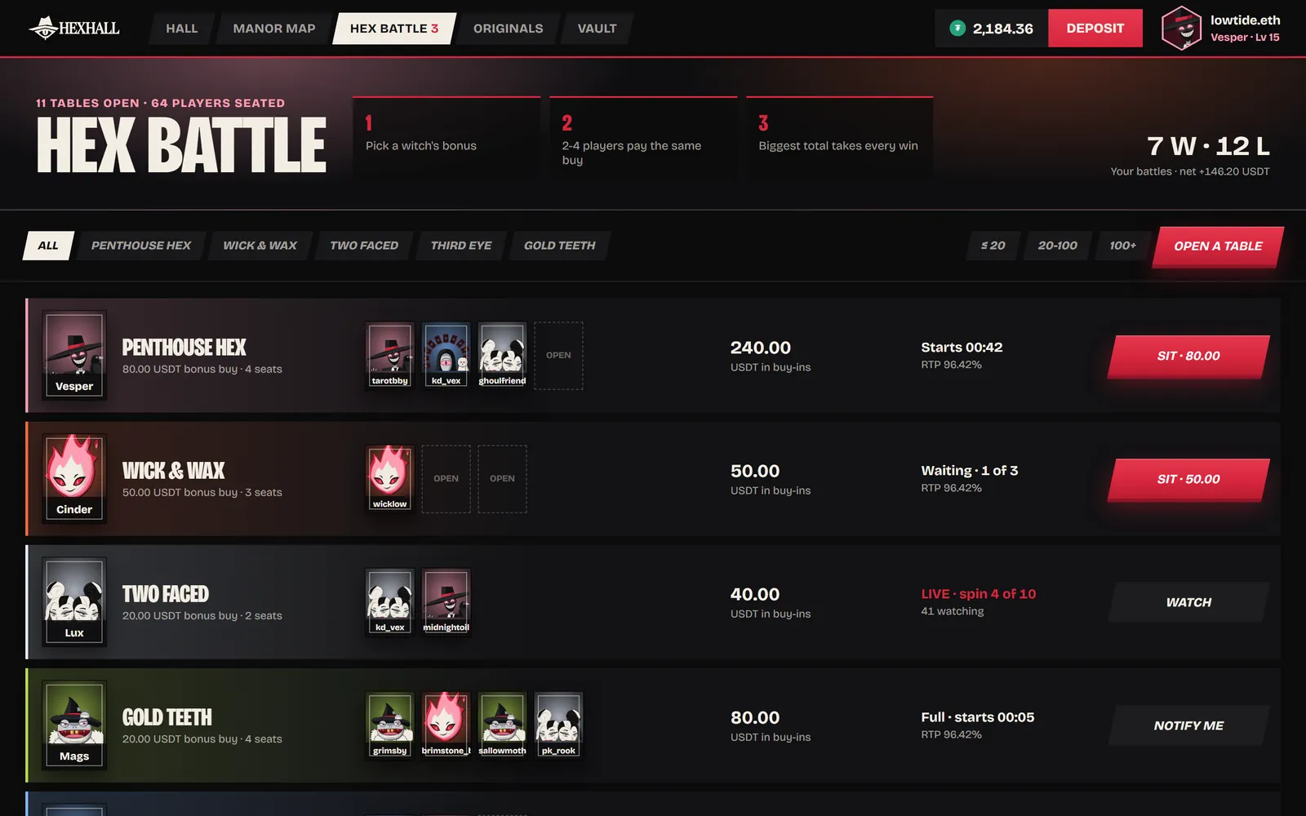Take the second open seat at Wick & Wax
The height and width of the screenshot is (816, 1306).
point(502,478)
